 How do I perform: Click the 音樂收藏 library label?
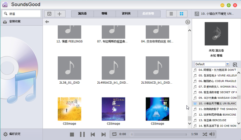pos(15,21)
